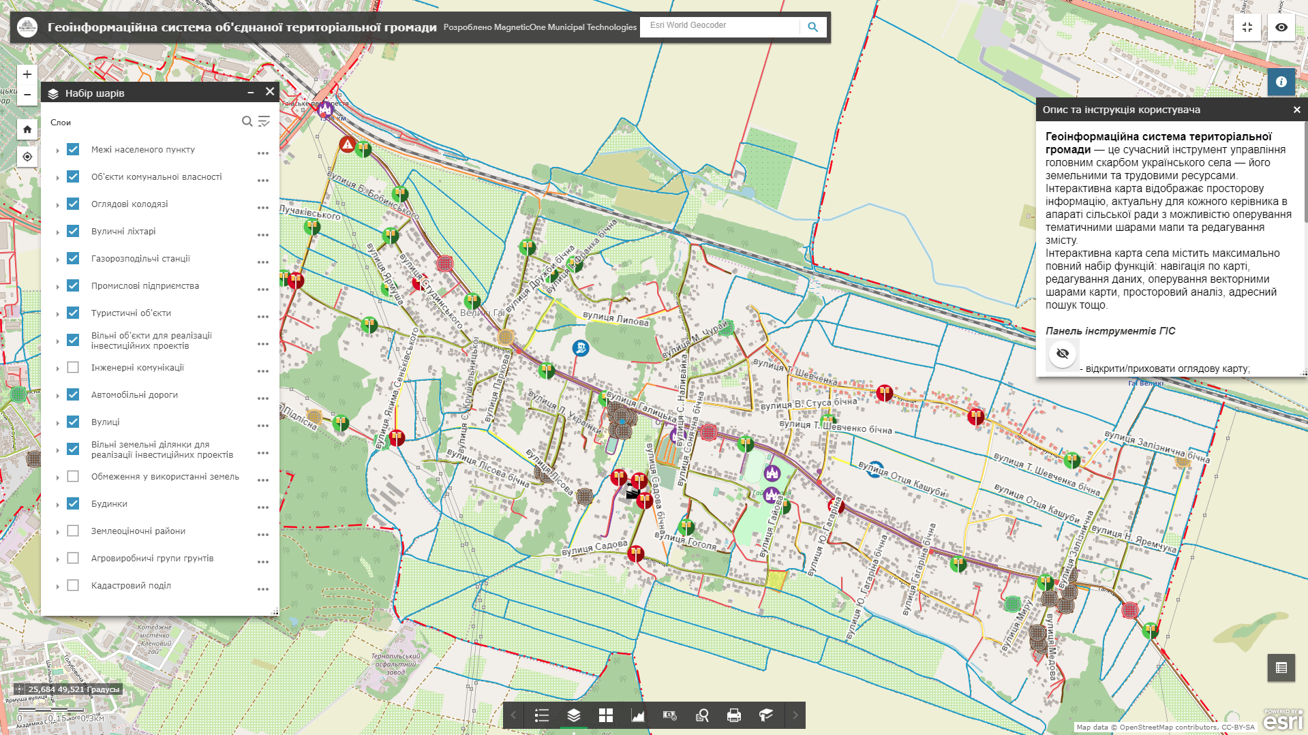
Task: Expand the Автомобільні дороги layer
Action: click(58, 397)
